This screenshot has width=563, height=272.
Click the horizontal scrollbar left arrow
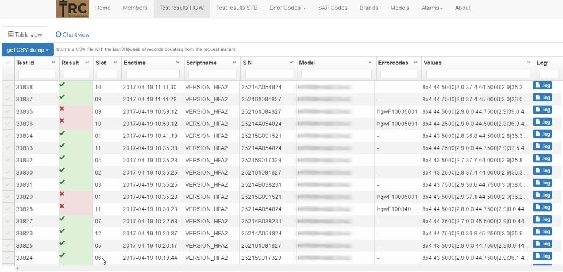point(17,268)
